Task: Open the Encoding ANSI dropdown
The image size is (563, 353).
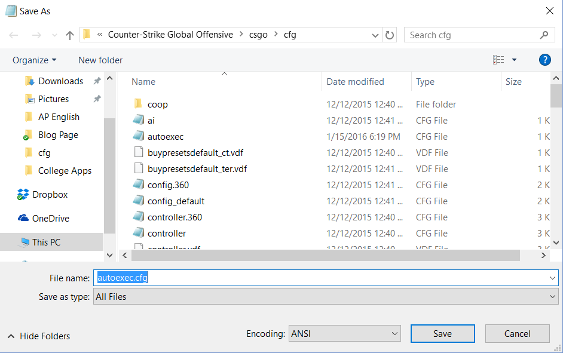Action: [x=345, y=334]
